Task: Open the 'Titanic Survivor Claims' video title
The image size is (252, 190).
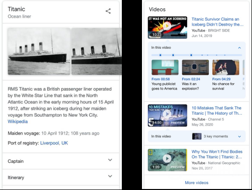Action: pos(218,22)
